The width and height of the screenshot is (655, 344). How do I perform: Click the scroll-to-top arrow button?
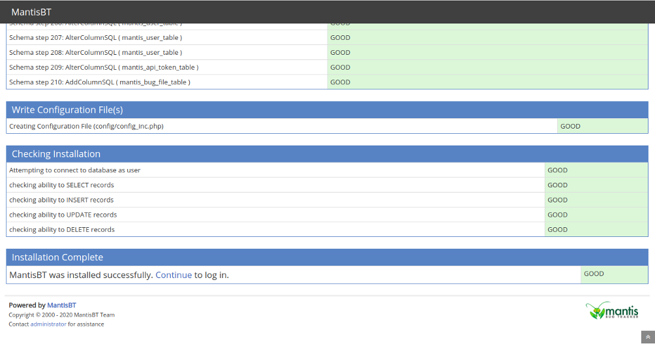[648, 337]
